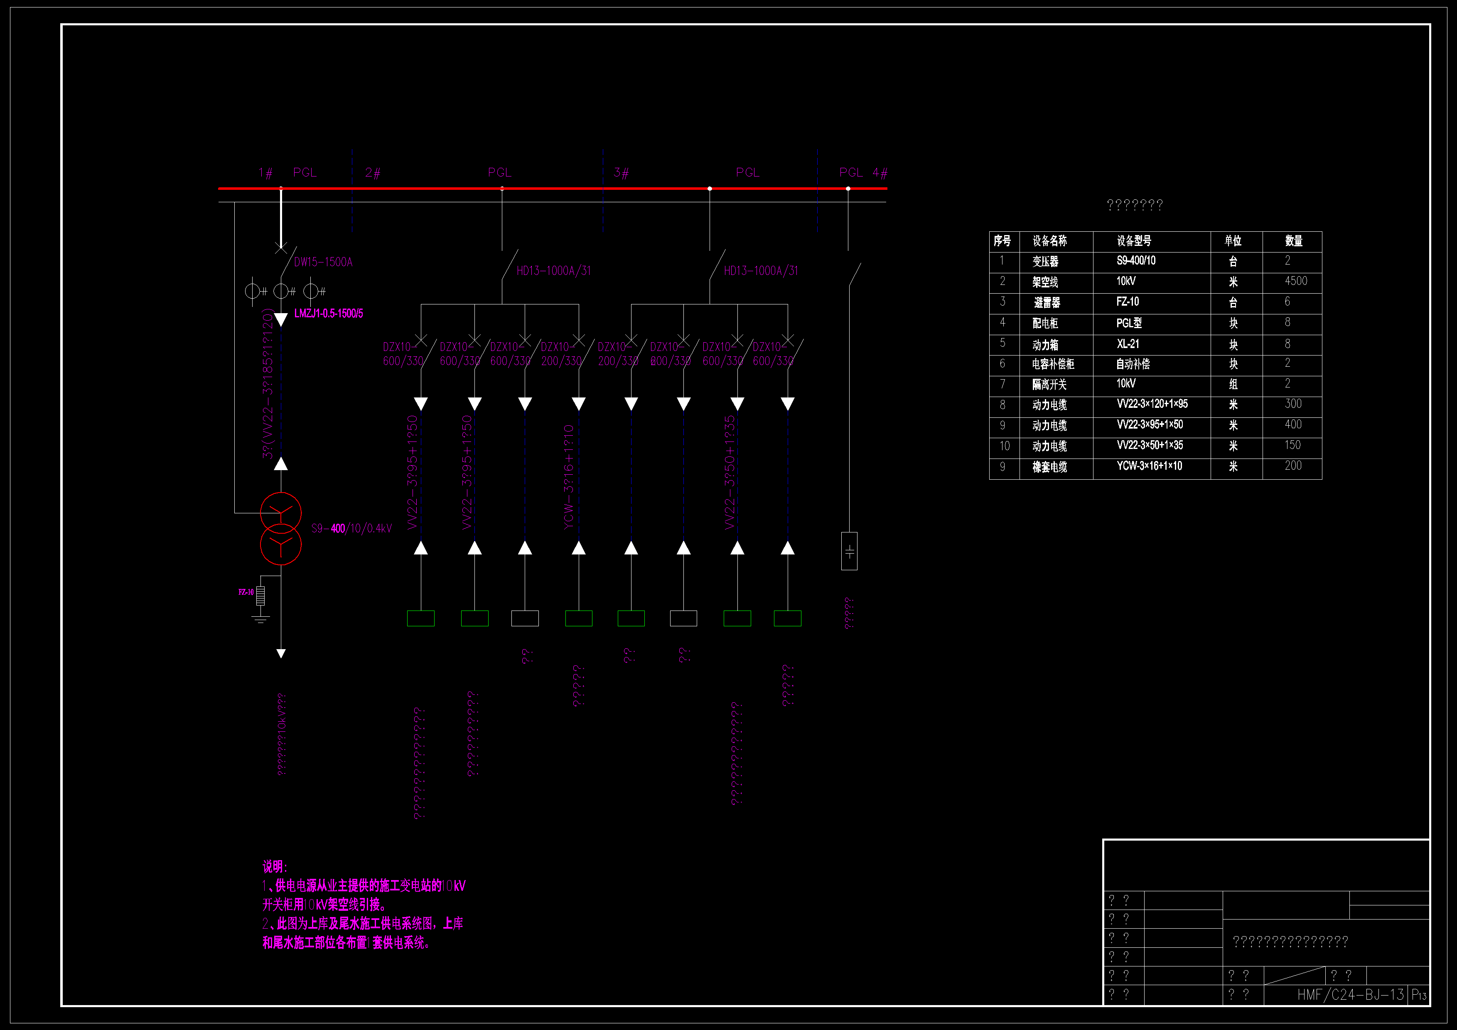Click the 设备型号 table header
1457x1030 pixels.
(x=1134, y=241)
